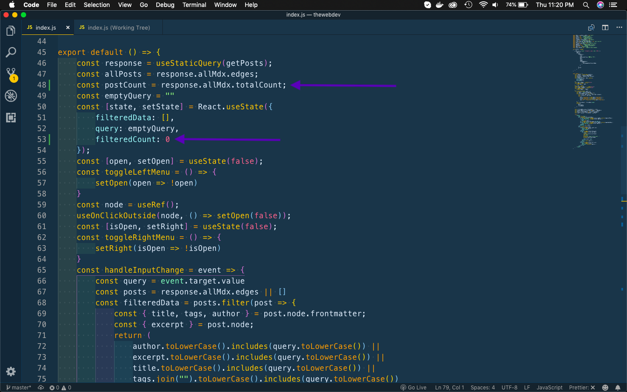Click toggleLeftMenu declaration on line 56
The height and width of the screenshot is (392, 627).
coord(137,172)
